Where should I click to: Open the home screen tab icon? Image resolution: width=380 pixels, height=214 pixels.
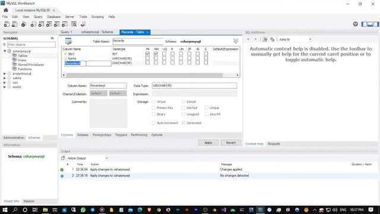[6, 10]
